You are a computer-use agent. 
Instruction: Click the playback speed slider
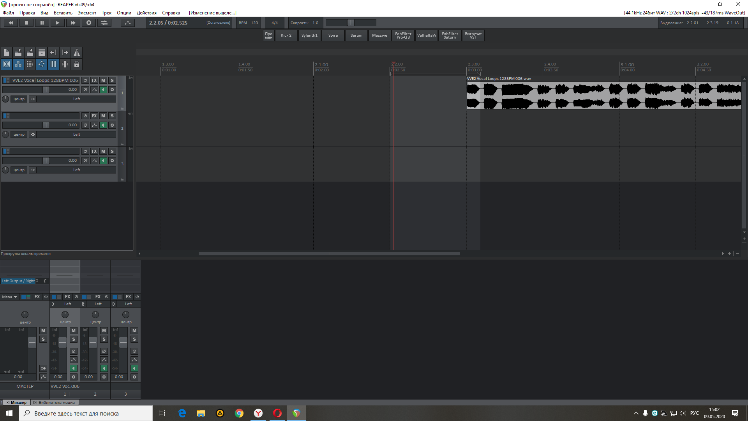351,23
